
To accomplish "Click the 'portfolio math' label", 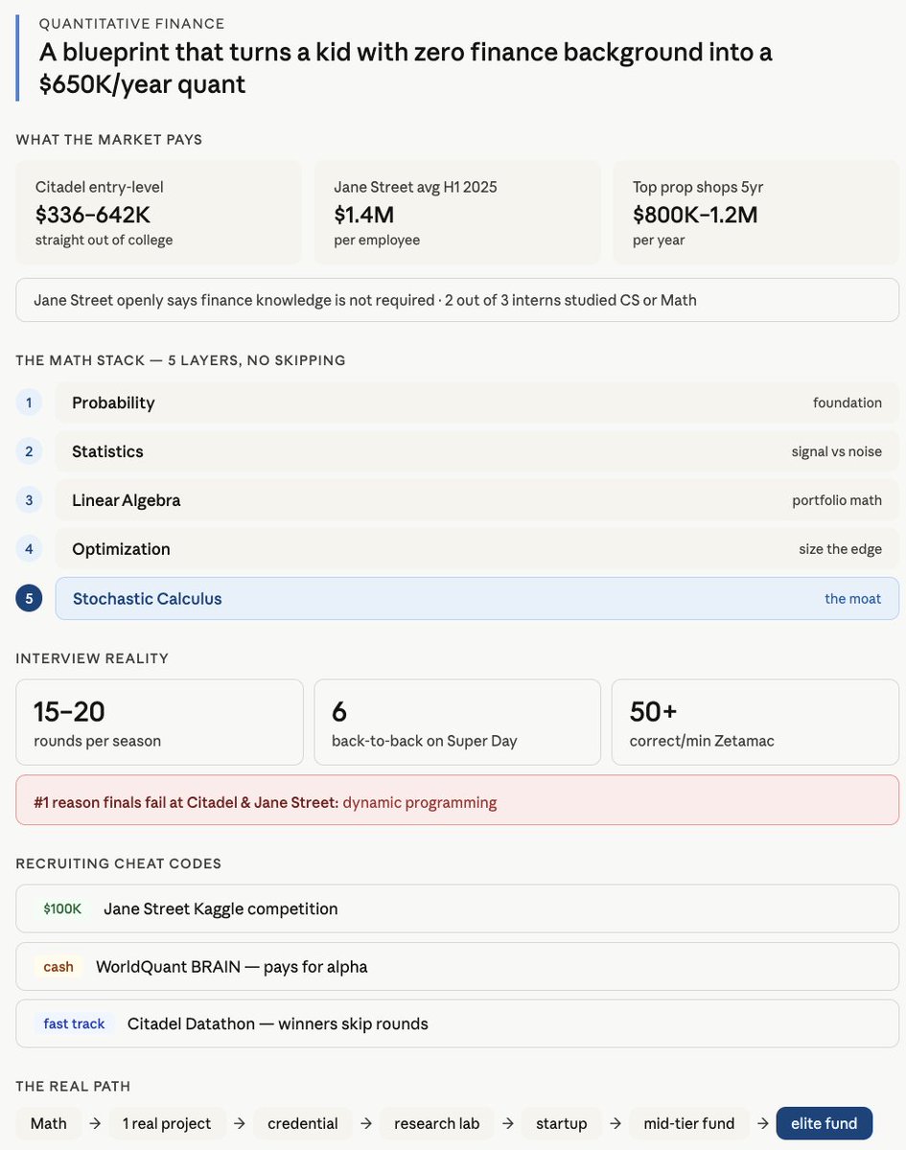I will 837,500.
